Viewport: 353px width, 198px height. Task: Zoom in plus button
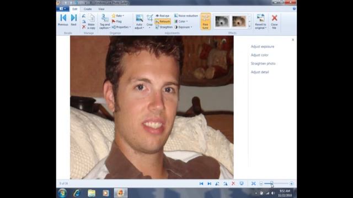tap(291, 184)
